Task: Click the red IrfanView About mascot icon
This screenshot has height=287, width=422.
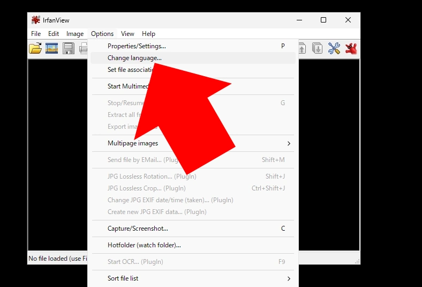Action: [351, 48]
